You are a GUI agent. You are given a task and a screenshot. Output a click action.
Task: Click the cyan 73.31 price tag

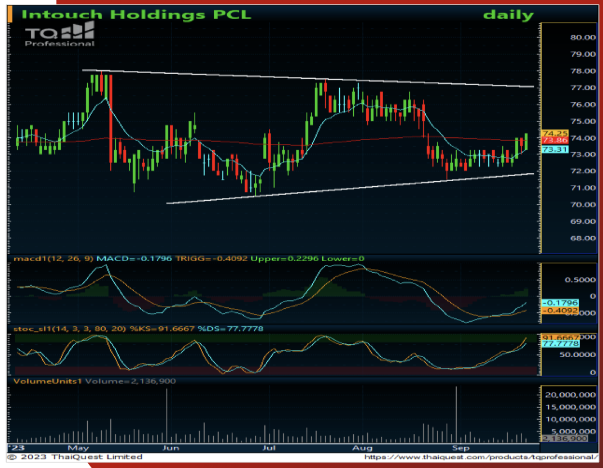point(555,150)
